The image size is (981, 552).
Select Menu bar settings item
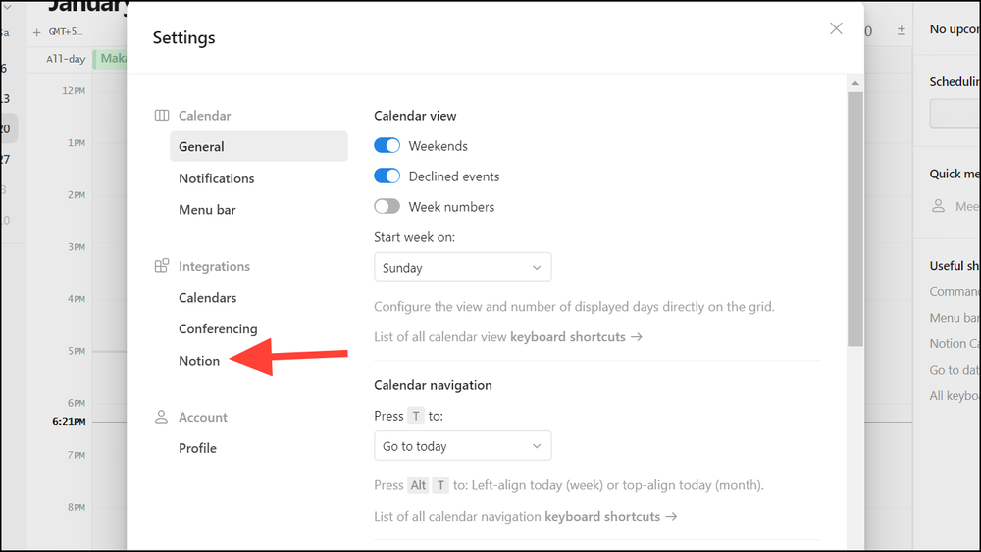(x=207, y=210)
